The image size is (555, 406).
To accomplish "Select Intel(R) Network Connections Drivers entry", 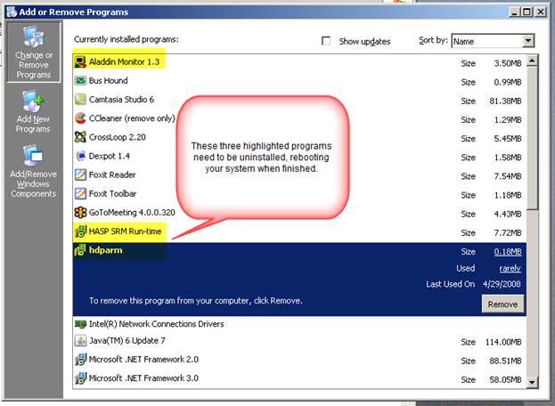I will click(299, 324).
